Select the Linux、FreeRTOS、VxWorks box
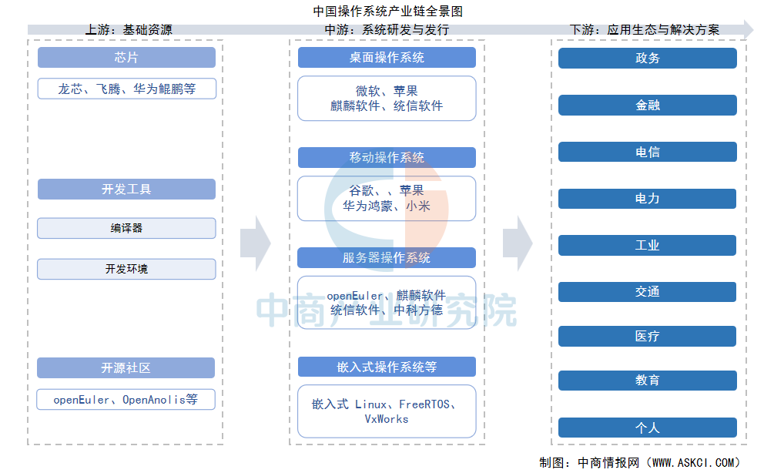The image size is (774, 473). tap(387, 411)
